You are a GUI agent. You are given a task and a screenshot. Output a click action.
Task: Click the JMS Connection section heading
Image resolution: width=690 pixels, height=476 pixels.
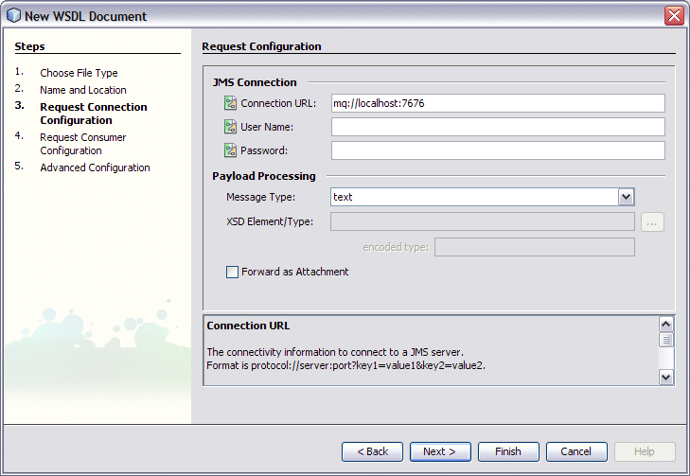pos(255,82)
